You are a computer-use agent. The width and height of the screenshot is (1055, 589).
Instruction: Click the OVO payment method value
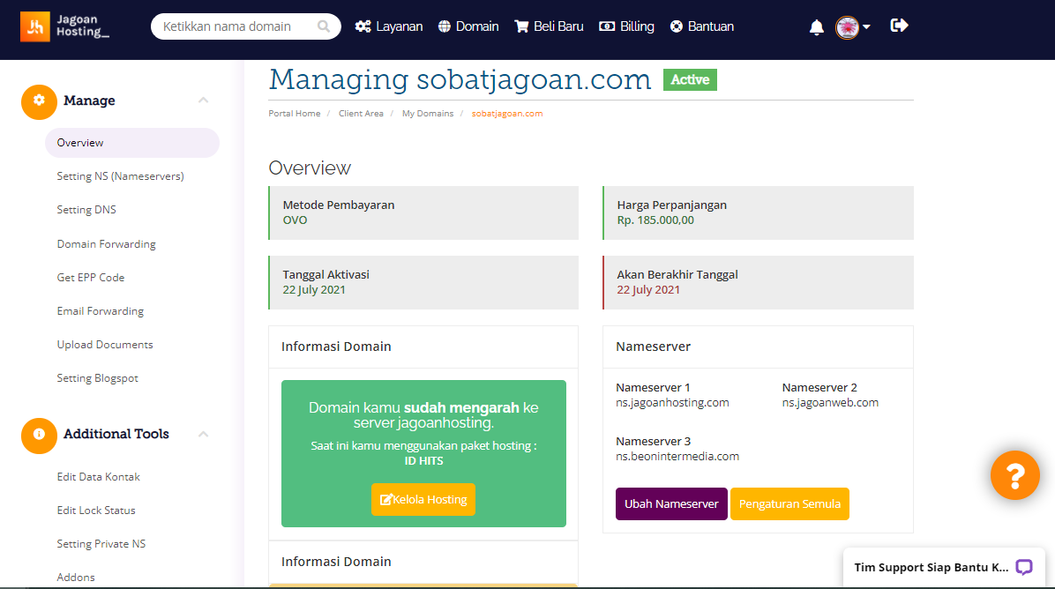pyautogui.click(x=295, y=220)
